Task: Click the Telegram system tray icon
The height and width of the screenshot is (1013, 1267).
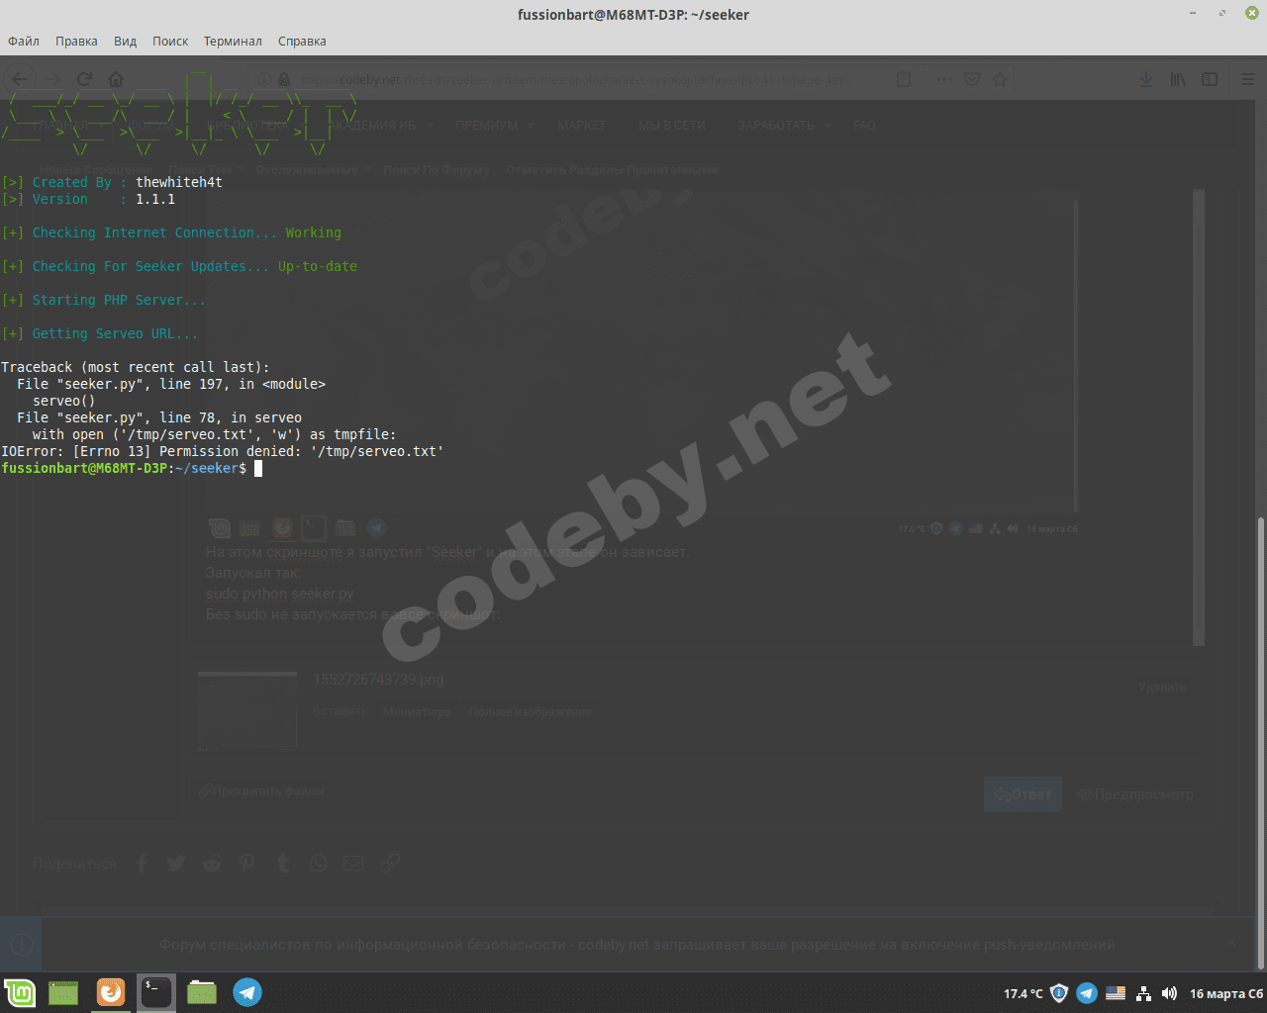Action: pos(1087,993)
